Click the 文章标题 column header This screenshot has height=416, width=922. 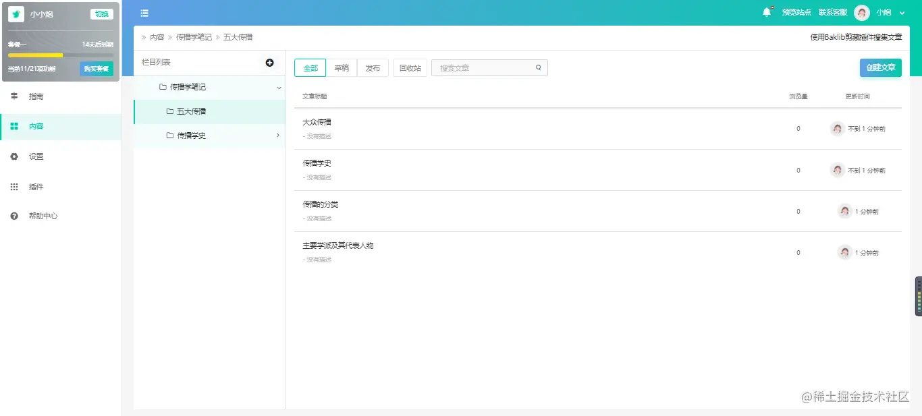coord(315,96)
